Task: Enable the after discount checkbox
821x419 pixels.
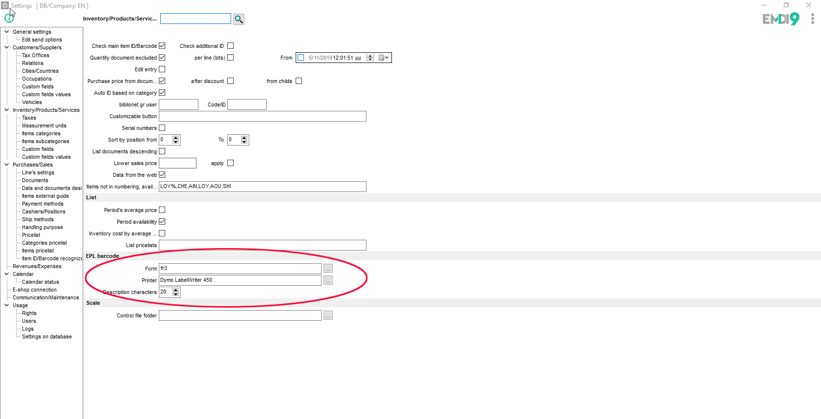Action: (231, 81)
